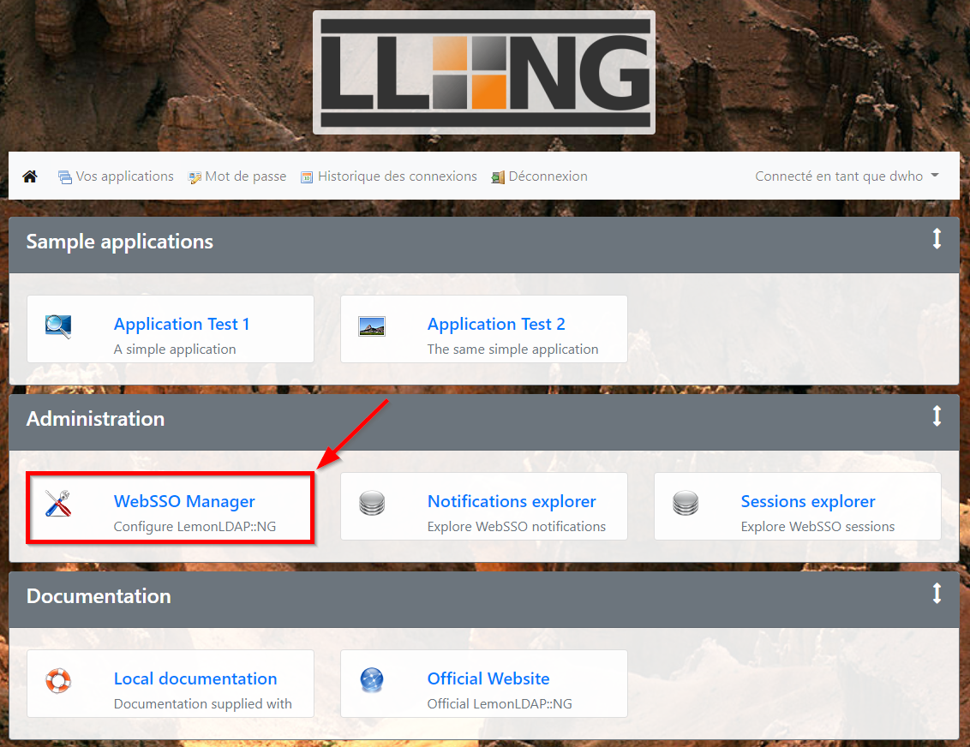Click the Administration heading
The image size is (970, 747).
pos(95,419)
